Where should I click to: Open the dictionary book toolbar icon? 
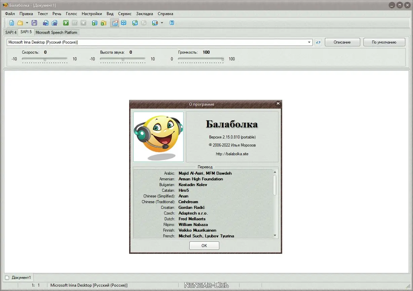pyautogui.click(x=123, y=23)
